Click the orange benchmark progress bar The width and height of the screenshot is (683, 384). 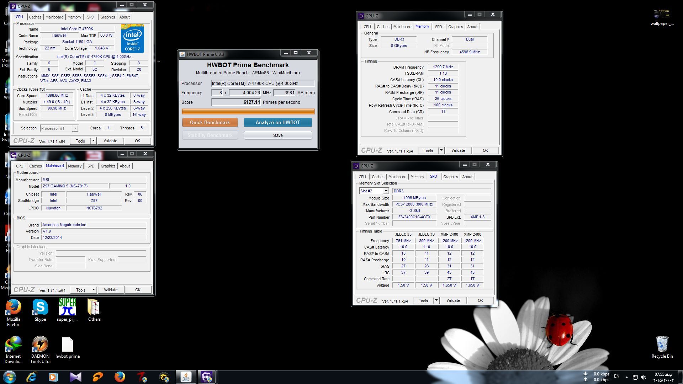248,111
